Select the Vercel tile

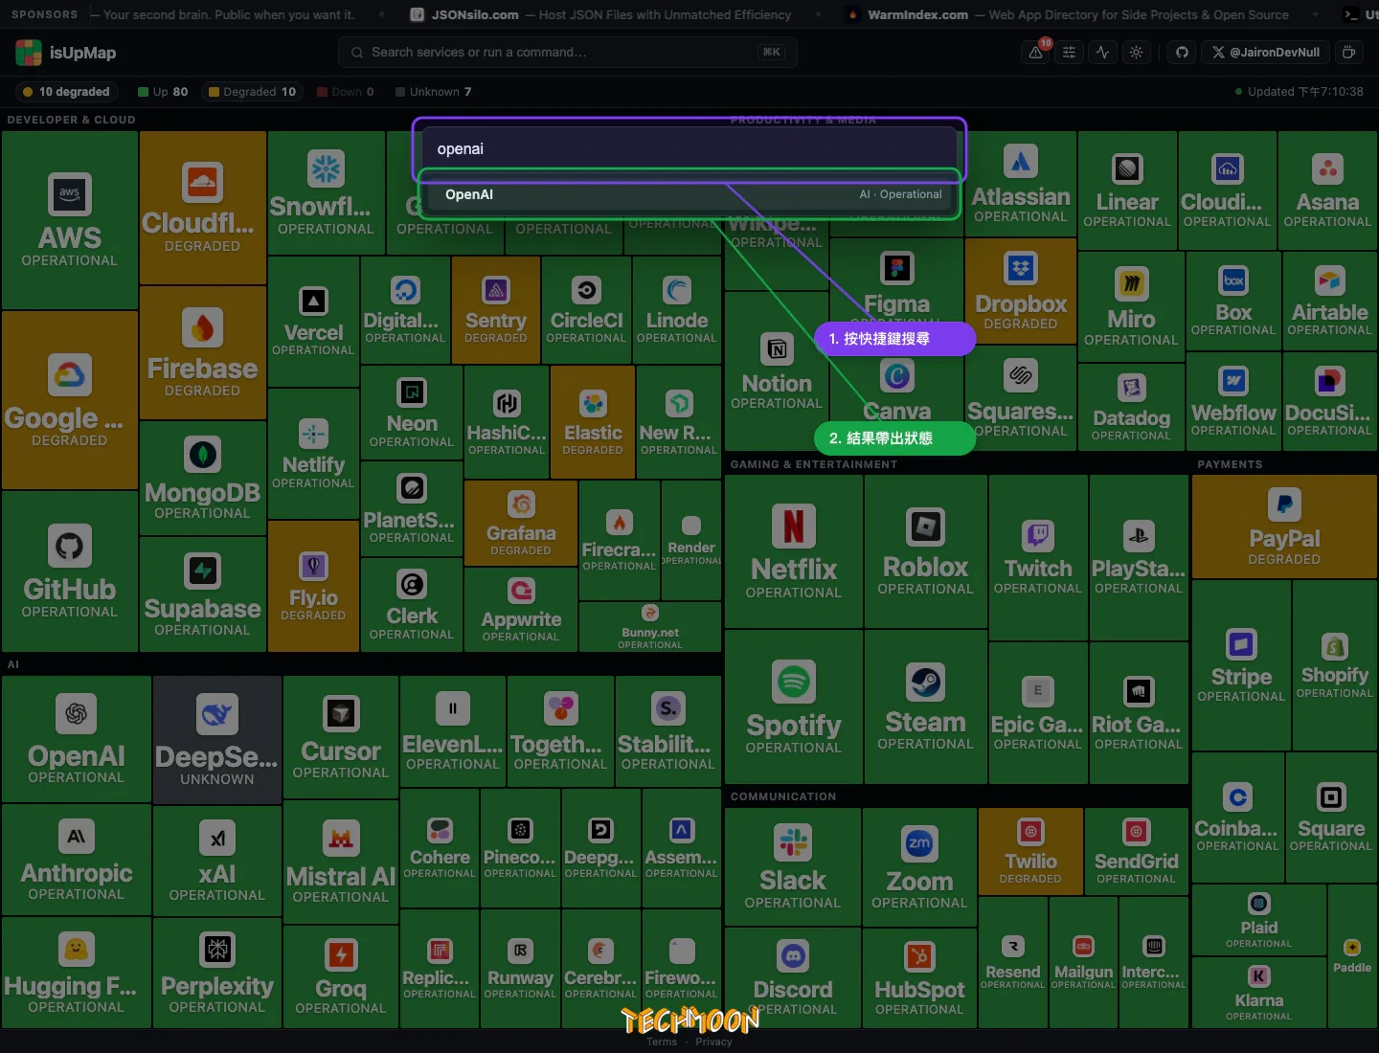313,322
